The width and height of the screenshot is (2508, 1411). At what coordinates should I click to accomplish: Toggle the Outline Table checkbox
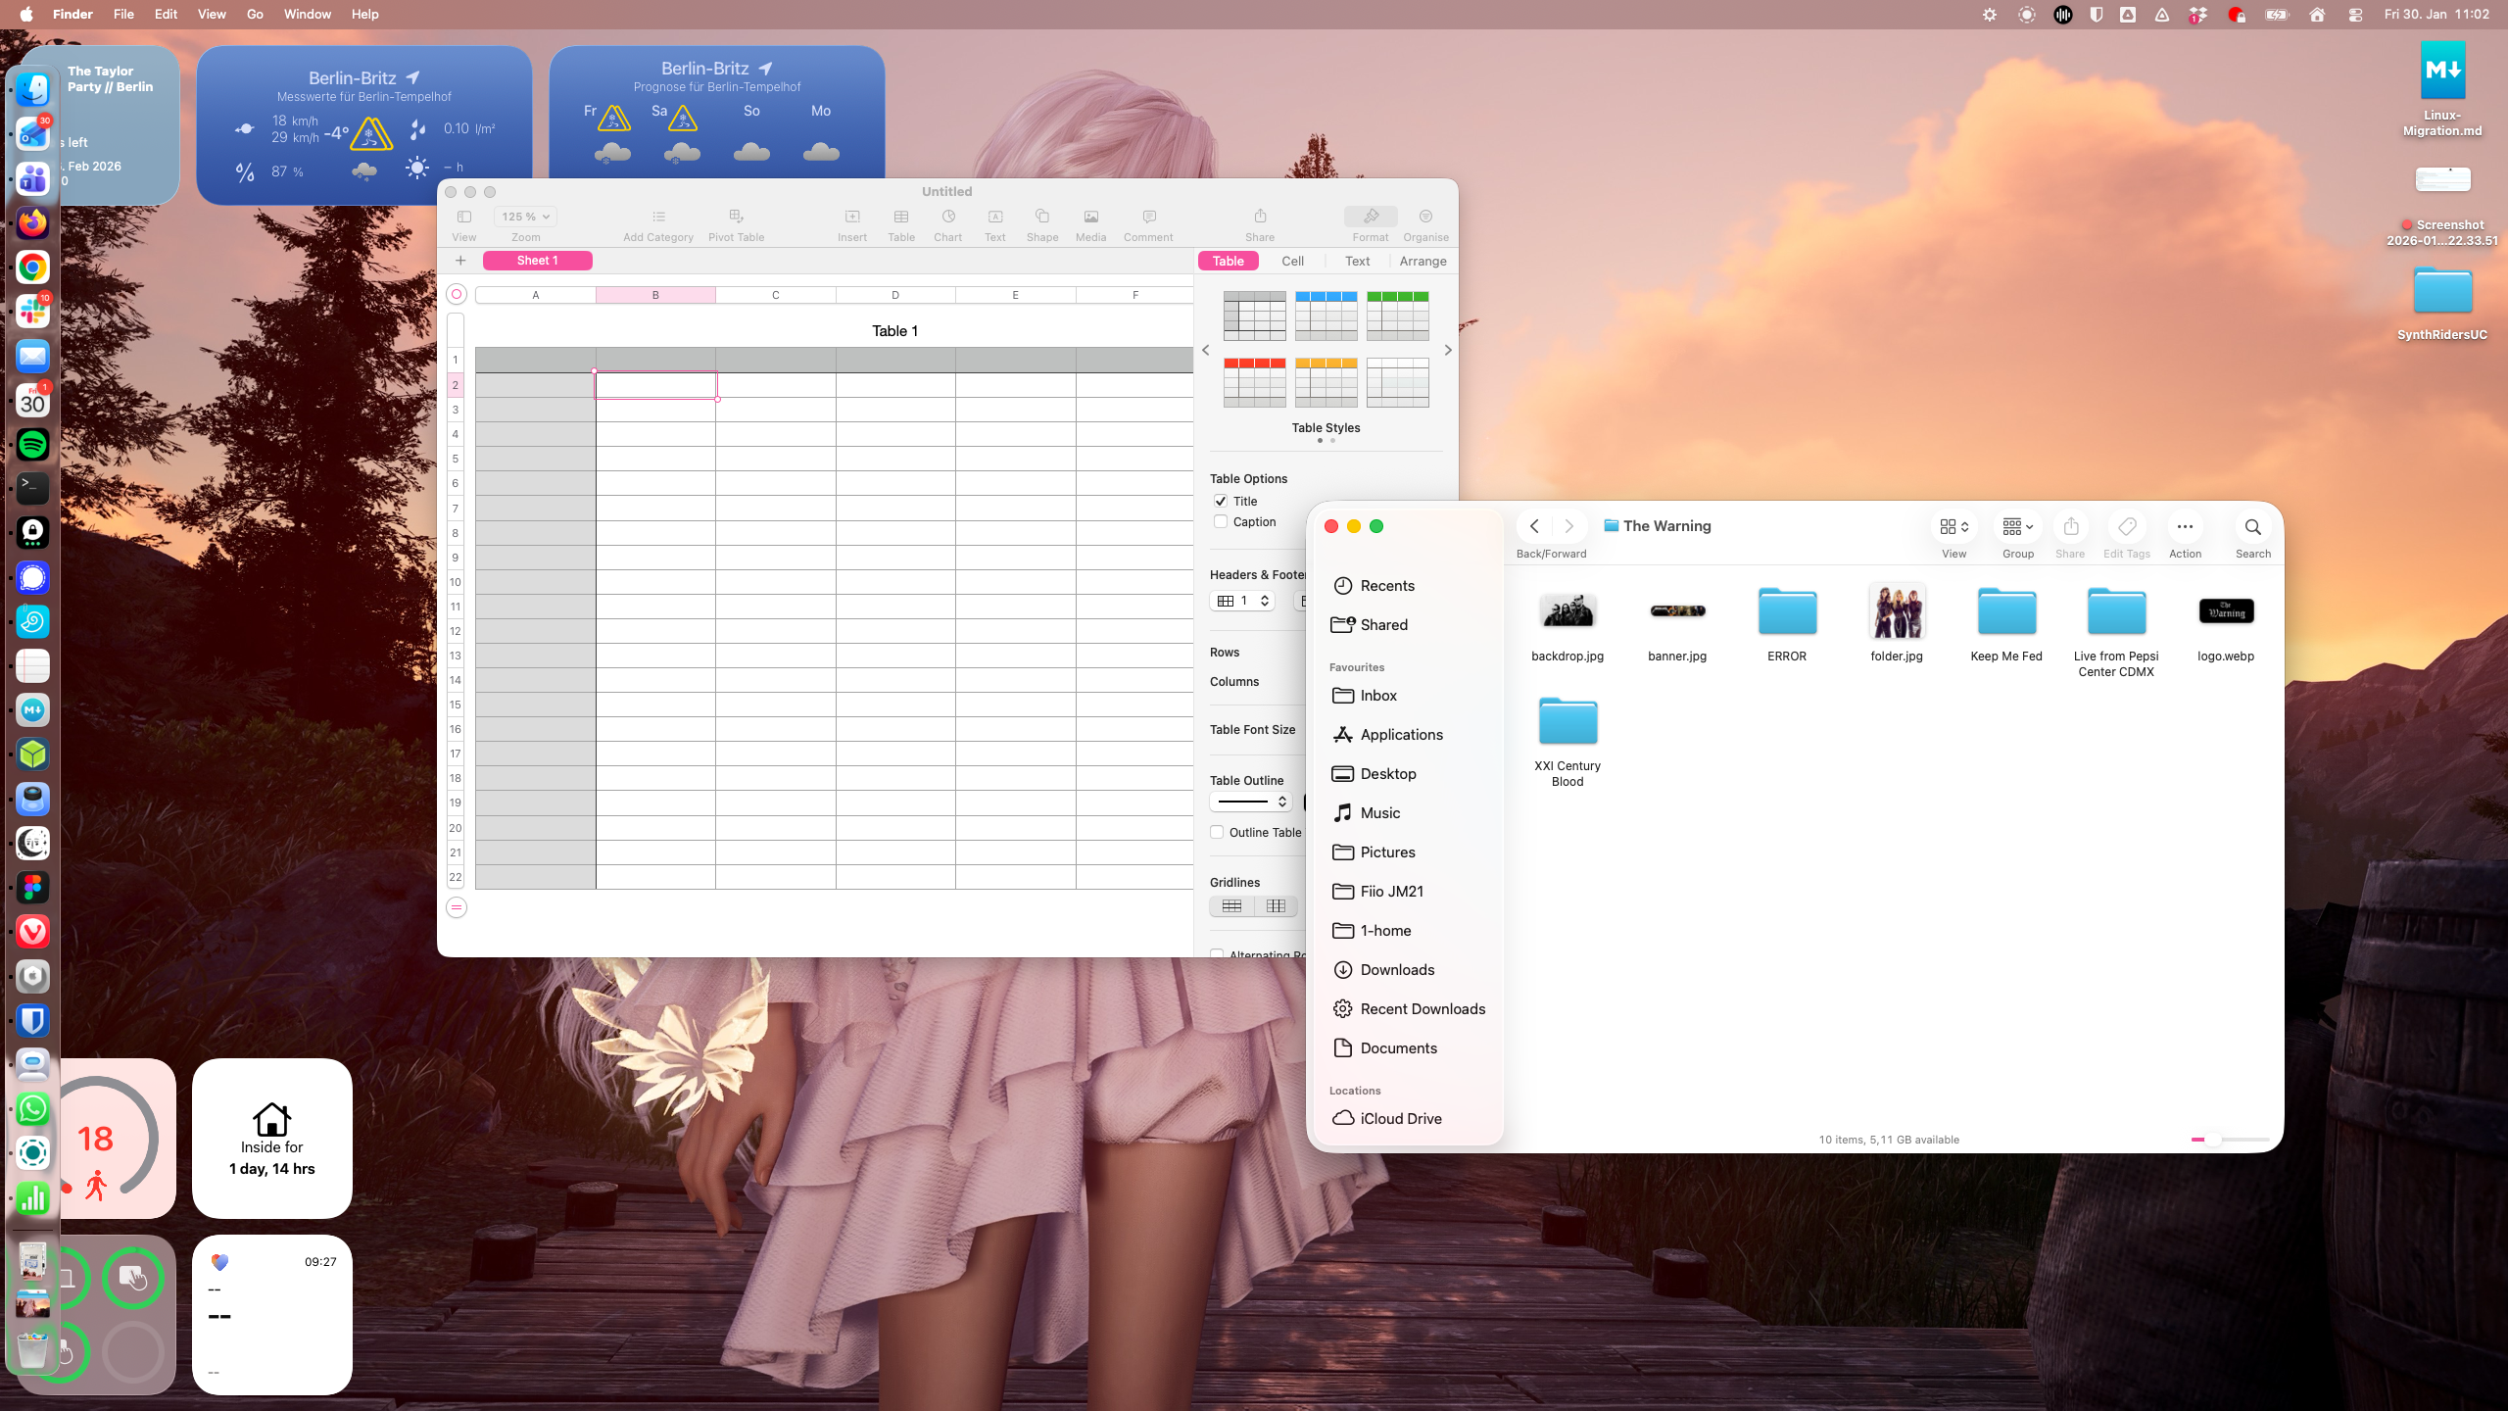1216,831
